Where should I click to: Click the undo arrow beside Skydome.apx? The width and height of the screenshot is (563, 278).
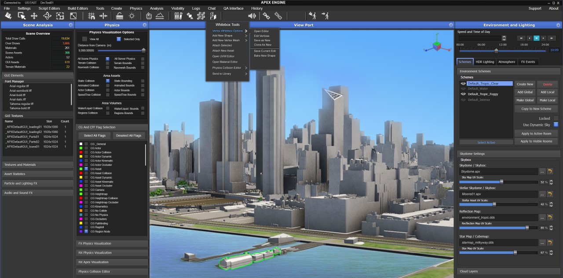click(549, 171)
